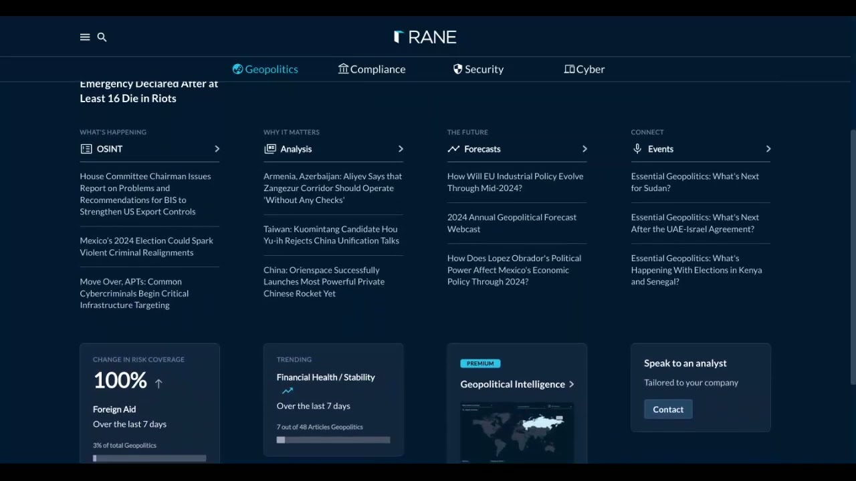Image resolution: width=856 pixels, height=481 pixels.
Task: Expand the Forecasts section chevron
Action: tap(584, 149)
